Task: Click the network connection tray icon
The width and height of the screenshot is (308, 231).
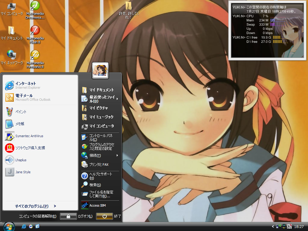Action: click(x=284, y=226)
